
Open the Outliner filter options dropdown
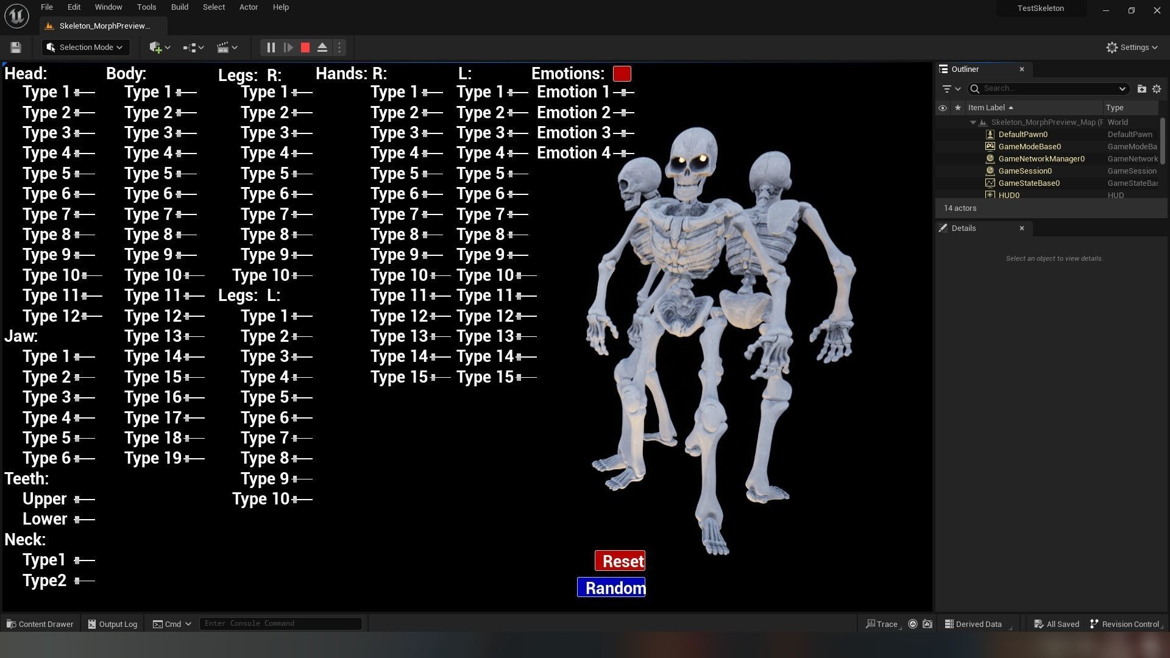(951, 89)
